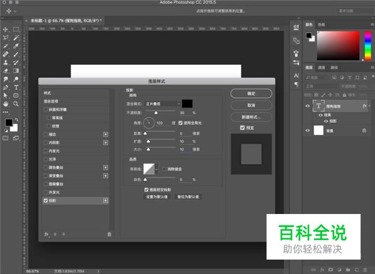
Task: Toggle Drop Shadow effect visibility in Layers panel
Action: pyautogui.click(x=326, y=121)
